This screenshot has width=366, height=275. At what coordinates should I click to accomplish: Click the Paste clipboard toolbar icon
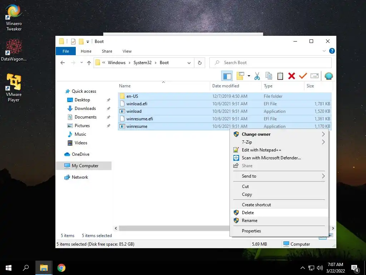280,76
